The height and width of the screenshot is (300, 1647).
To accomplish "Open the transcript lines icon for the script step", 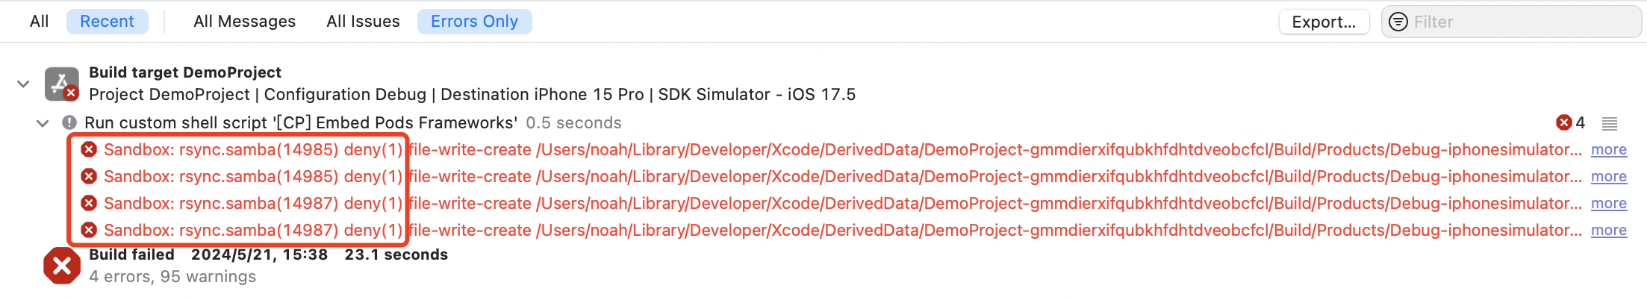I will pos(1610,123).
